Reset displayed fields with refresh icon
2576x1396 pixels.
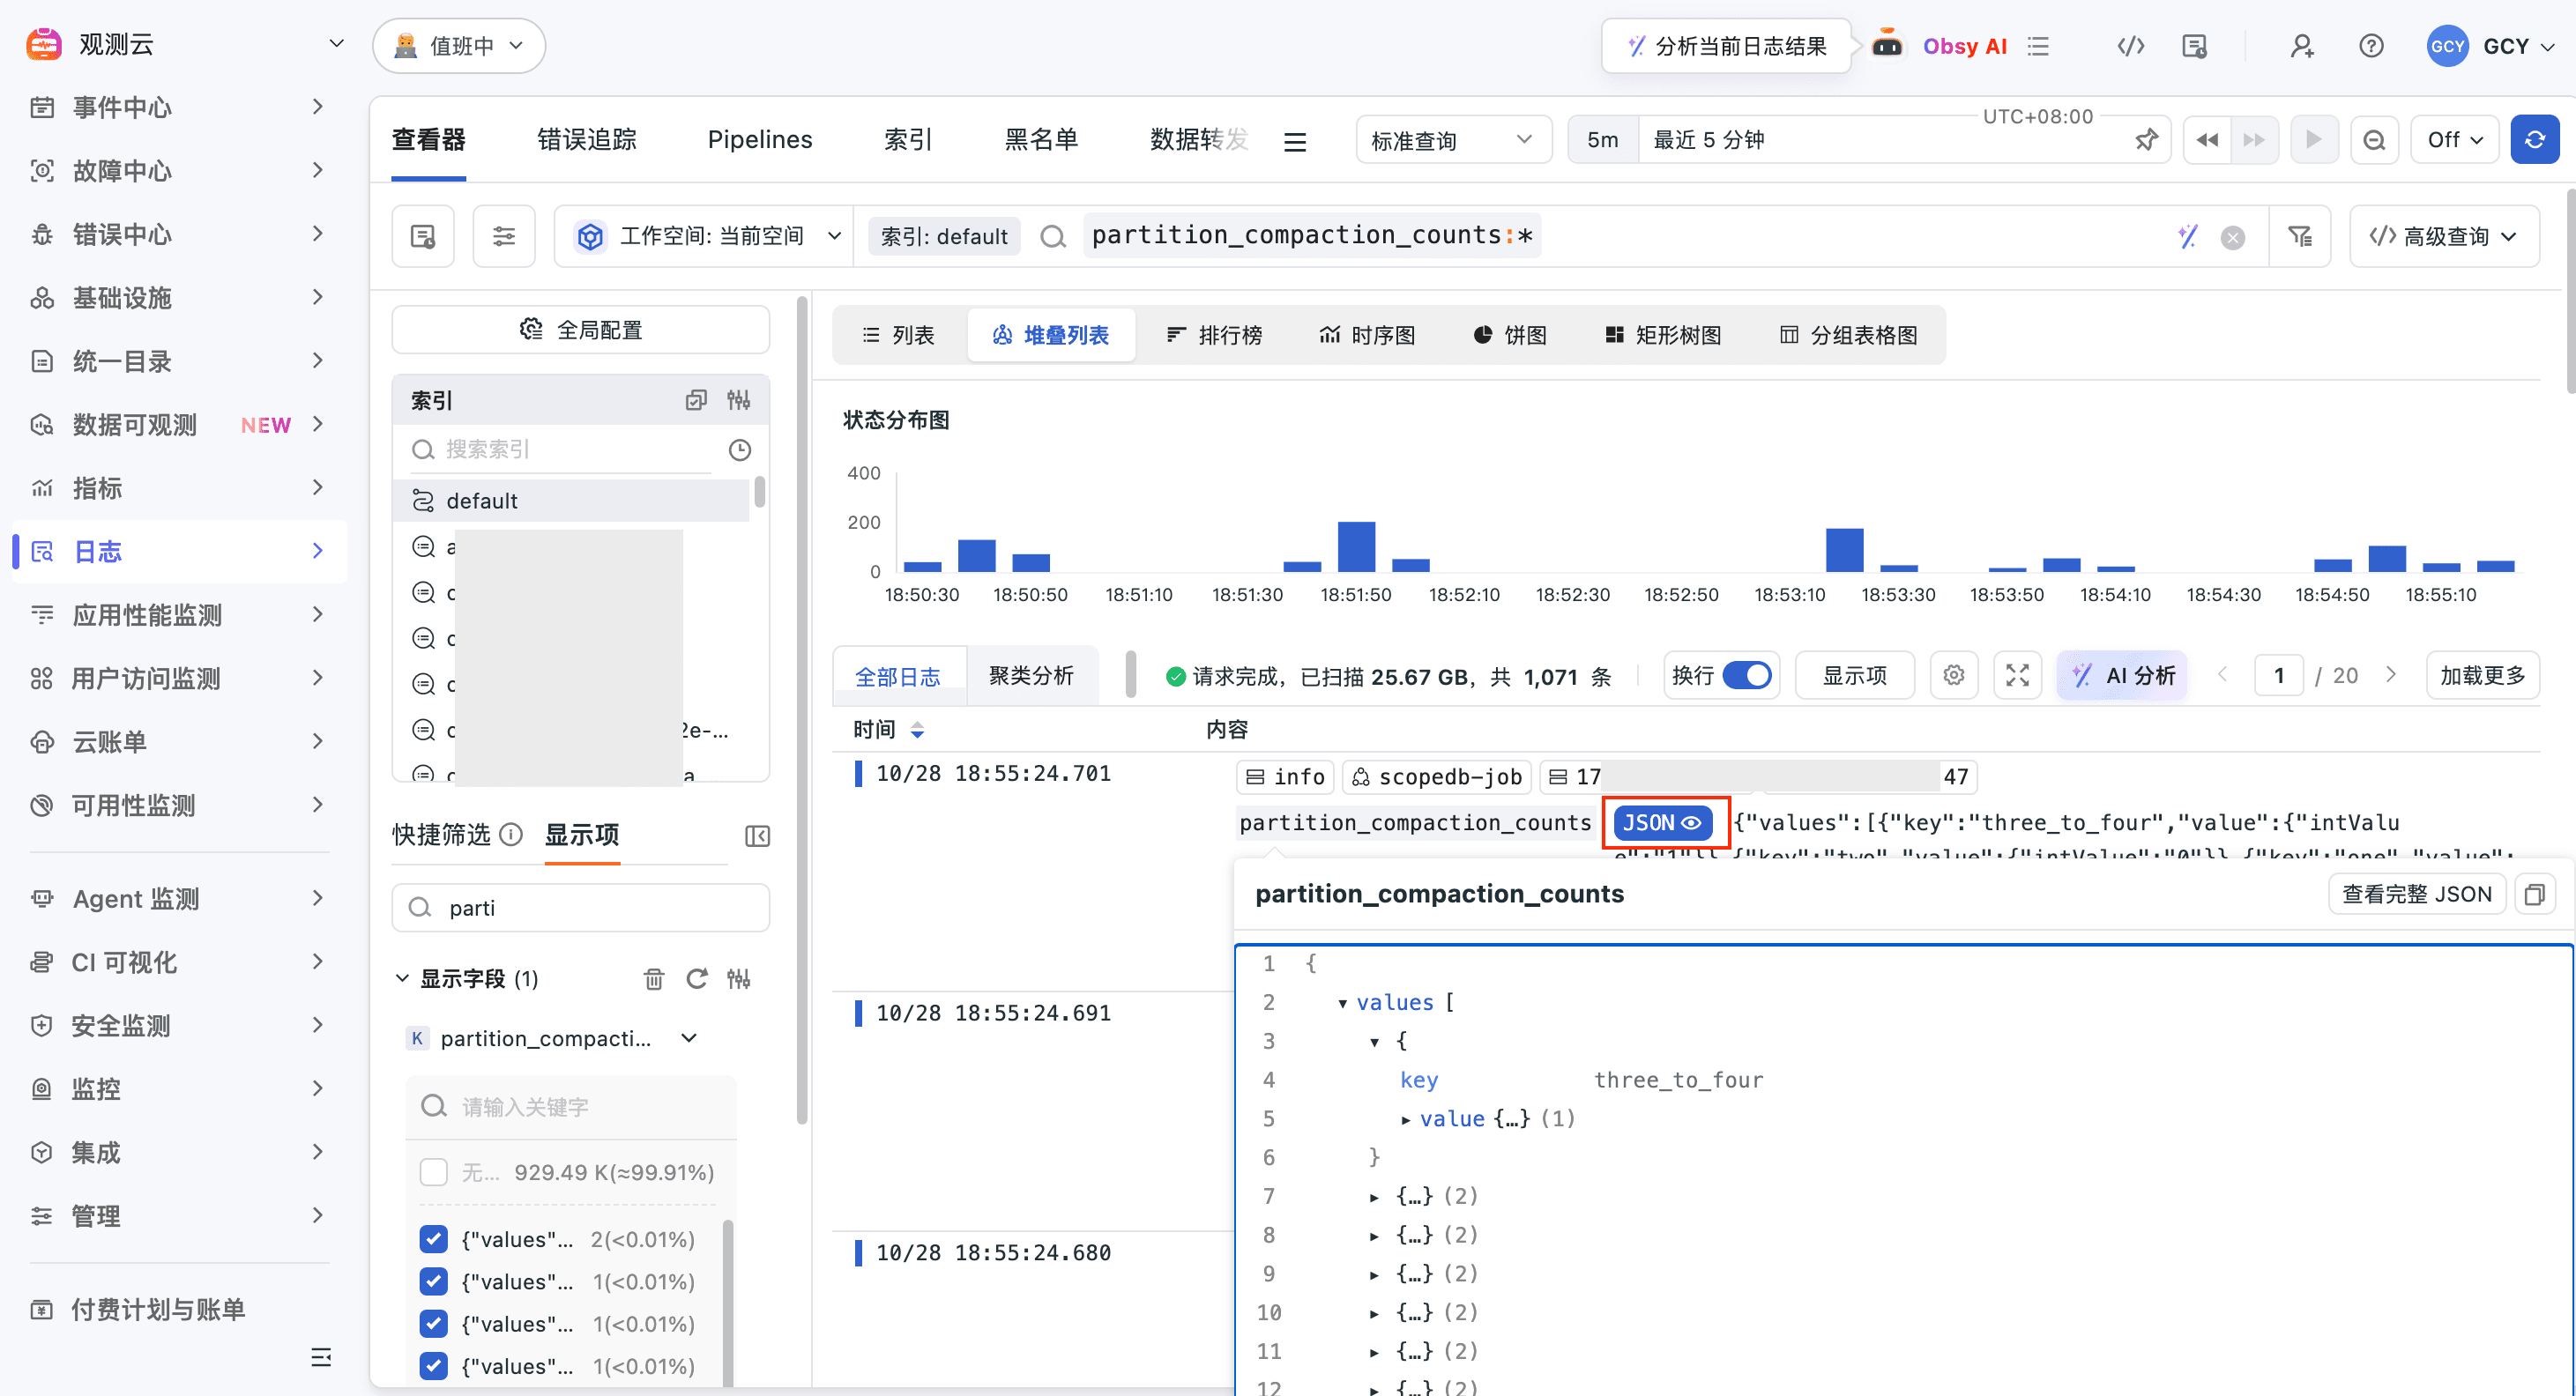696,978
